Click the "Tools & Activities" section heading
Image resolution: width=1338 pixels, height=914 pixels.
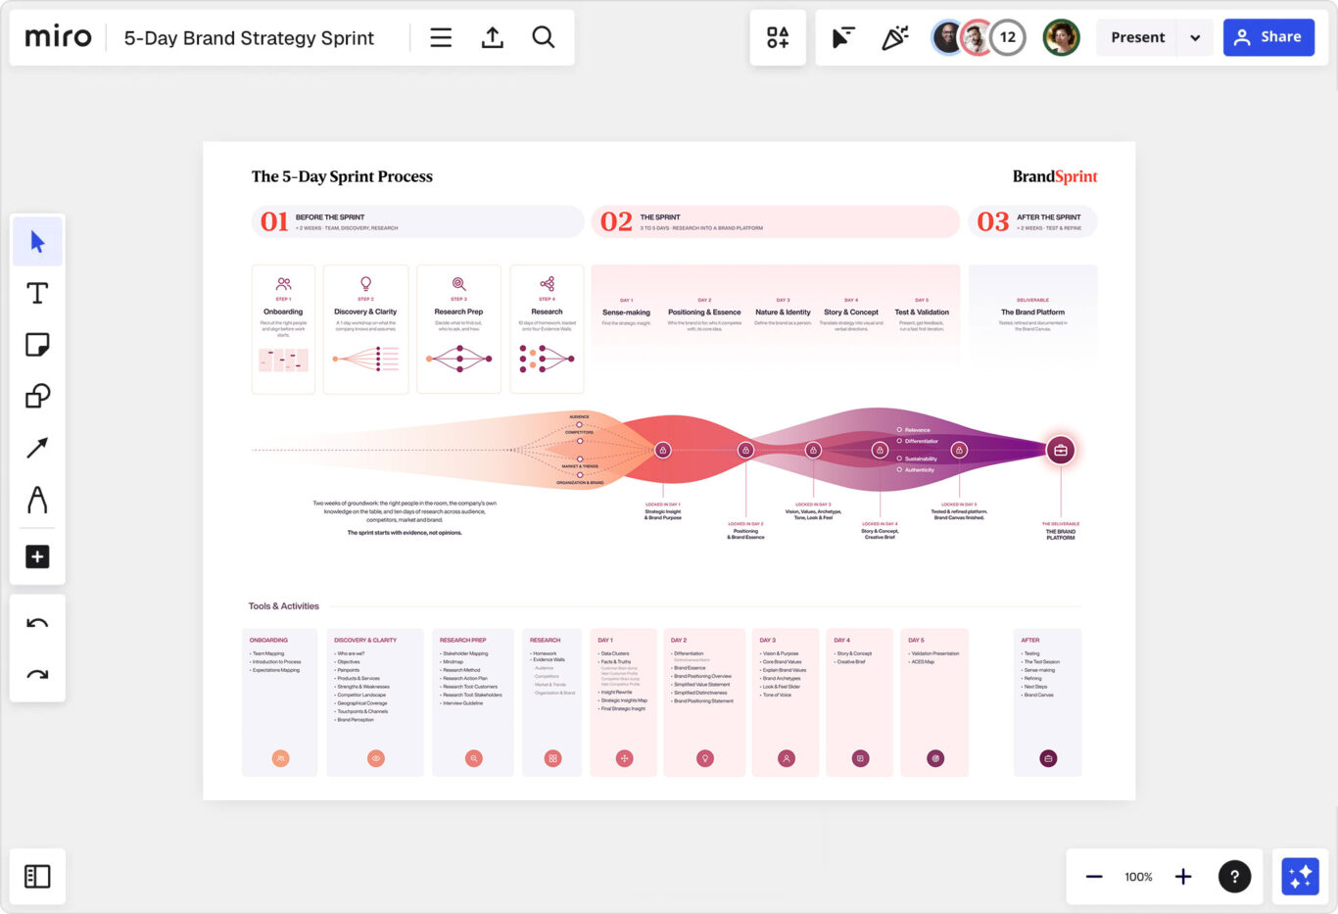(283, 606)
